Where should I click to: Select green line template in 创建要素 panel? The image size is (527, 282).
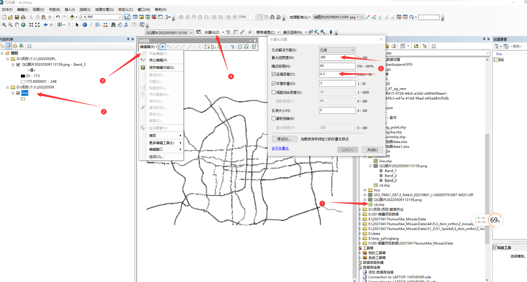pos(499,60)
